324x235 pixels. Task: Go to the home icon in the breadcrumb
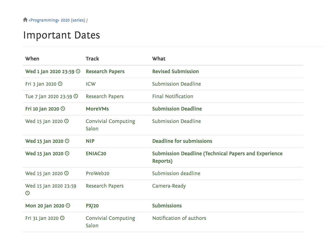tap(25, 20)
